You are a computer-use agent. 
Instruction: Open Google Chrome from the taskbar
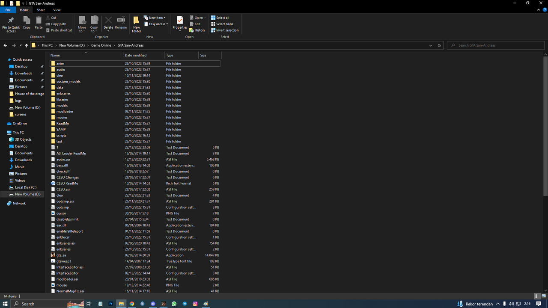point(132,304)
